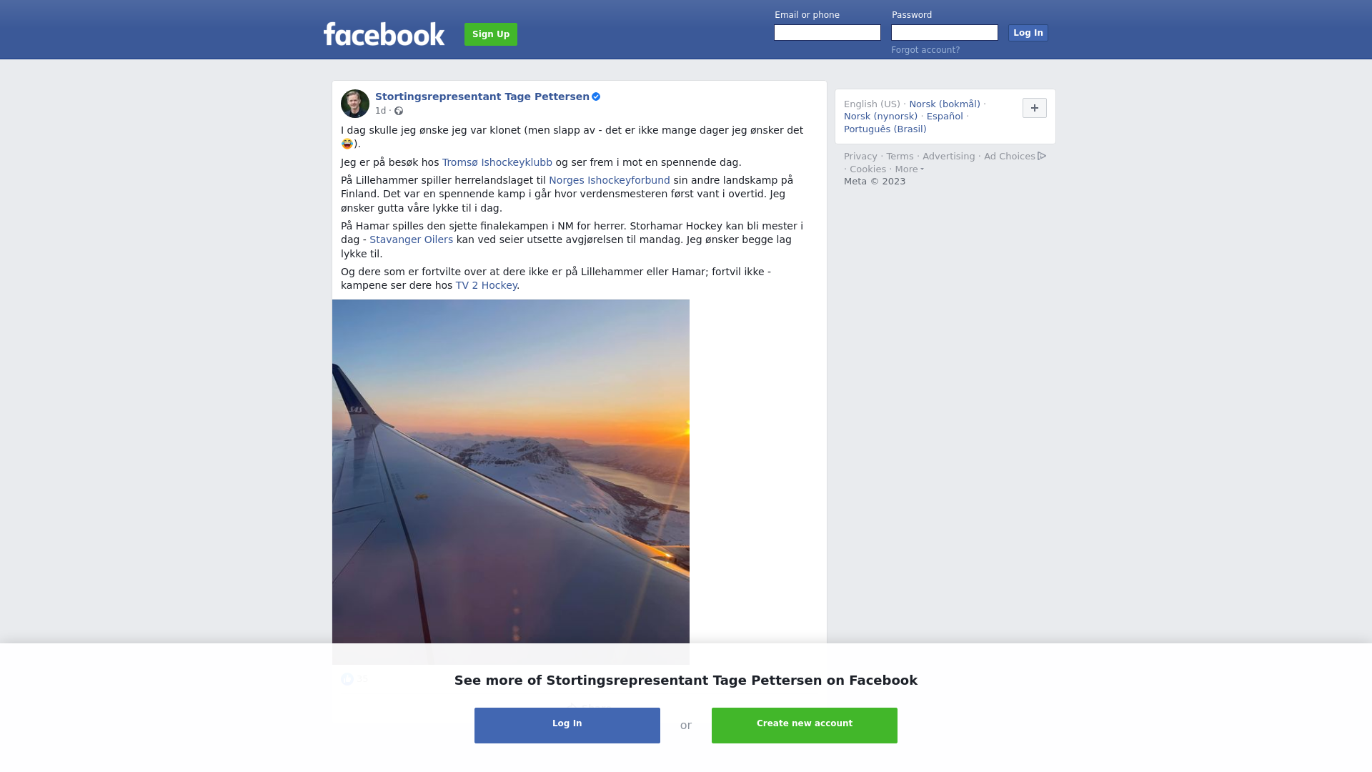
Task: Open the Tromsø Ishockeyklubb link
Action: (497, 162)
